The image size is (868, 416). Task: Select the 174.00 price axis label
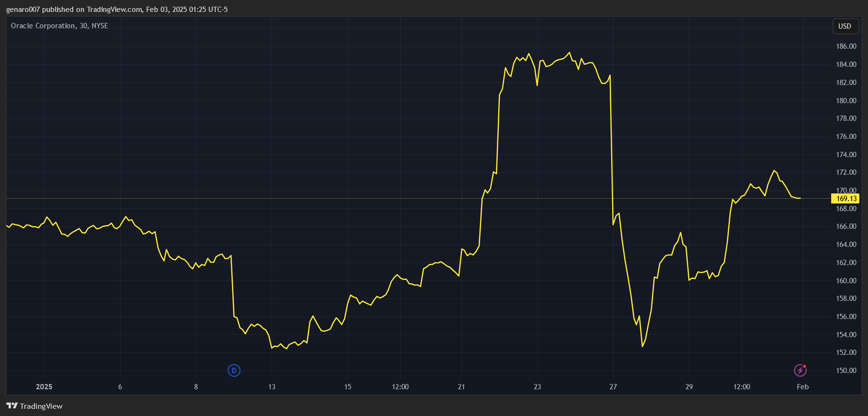(x=846, y=154)
